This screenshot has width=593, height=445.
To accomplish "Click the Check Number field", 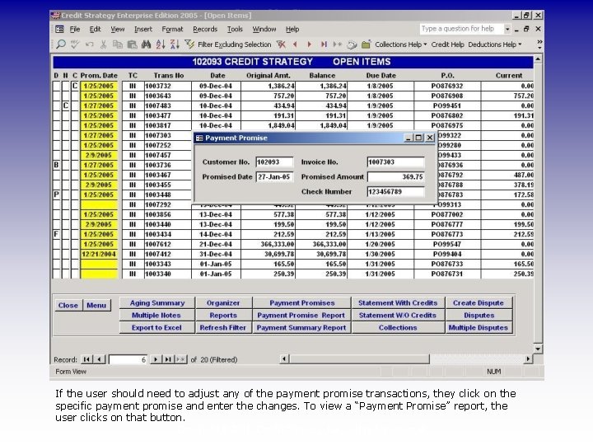I will point(395,191).
